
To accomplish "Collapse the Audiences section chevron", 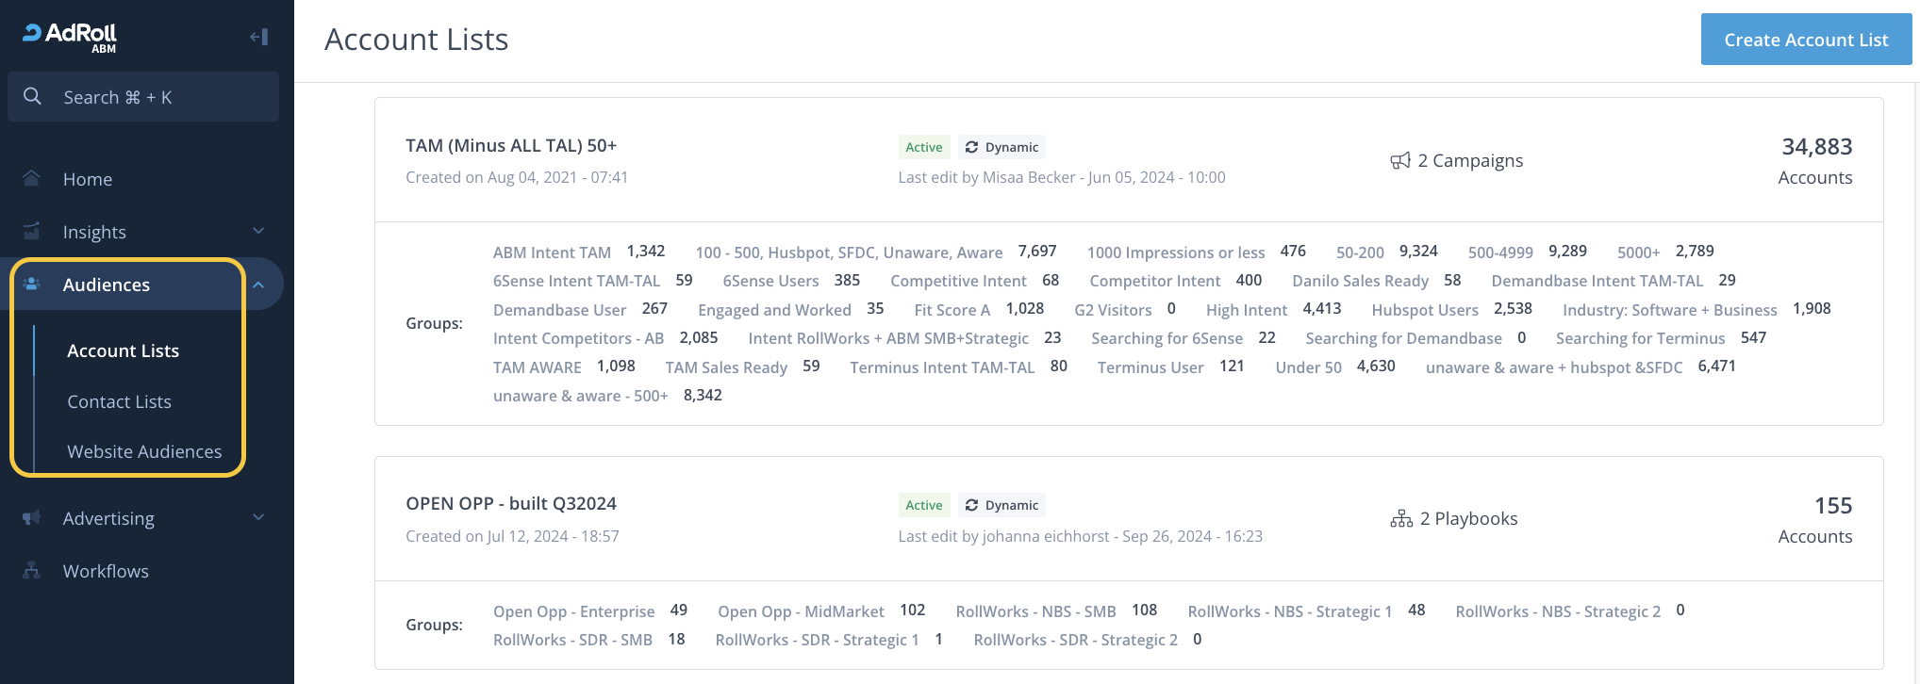I will coord(258,285).
